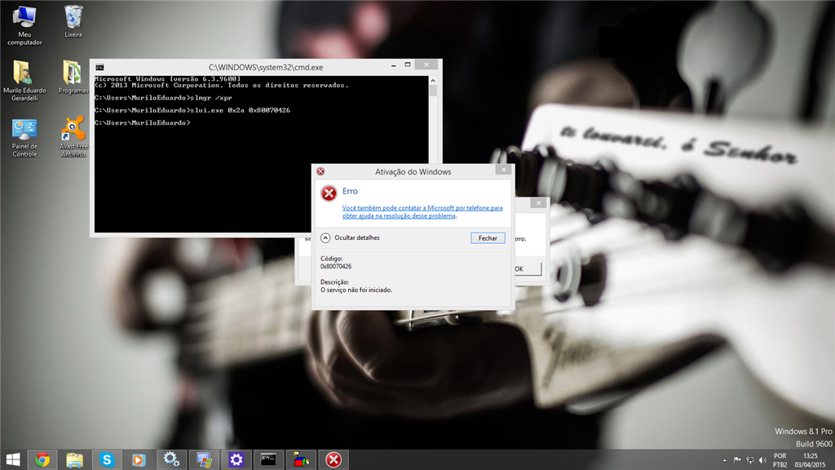The width and height of the screenshot is (835, 470).
Task: Click the link to contact Microsoft by phone
Action: [x=422, y=212]
